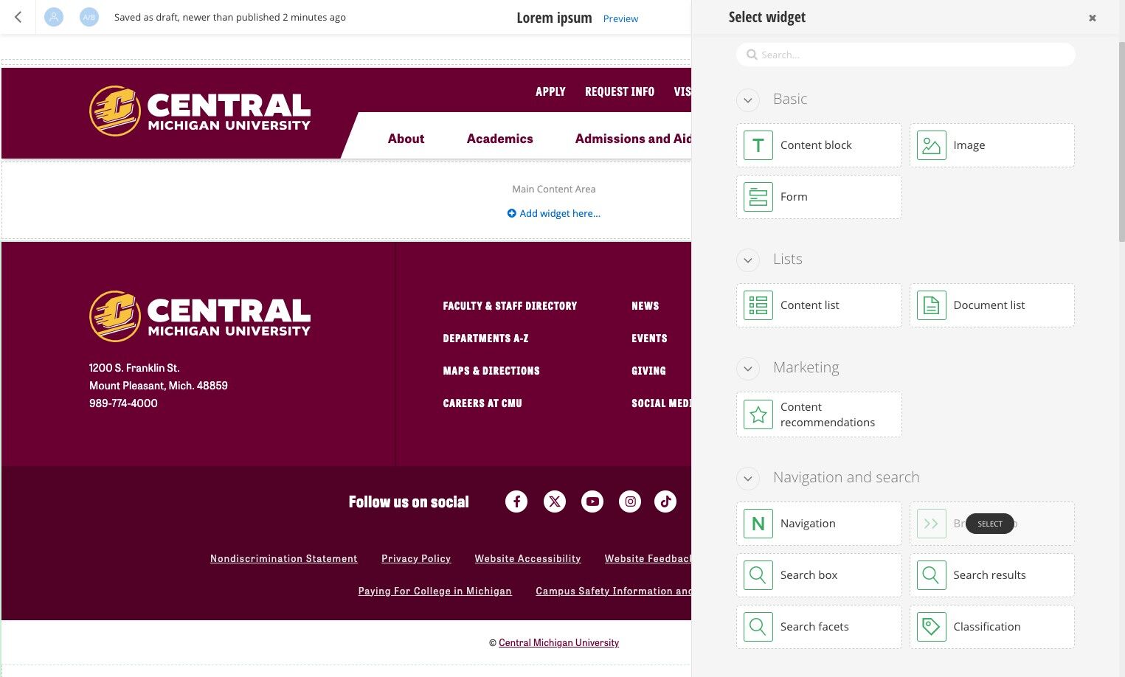Image resolution: width=1125 pixels, height=677 pixels.
Task: Open the About menu
Action: (x=406, y=139)
